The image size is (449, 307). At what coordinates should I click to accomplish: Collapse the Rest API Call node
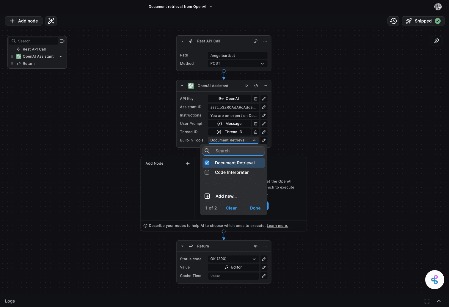tap(182, 41)
